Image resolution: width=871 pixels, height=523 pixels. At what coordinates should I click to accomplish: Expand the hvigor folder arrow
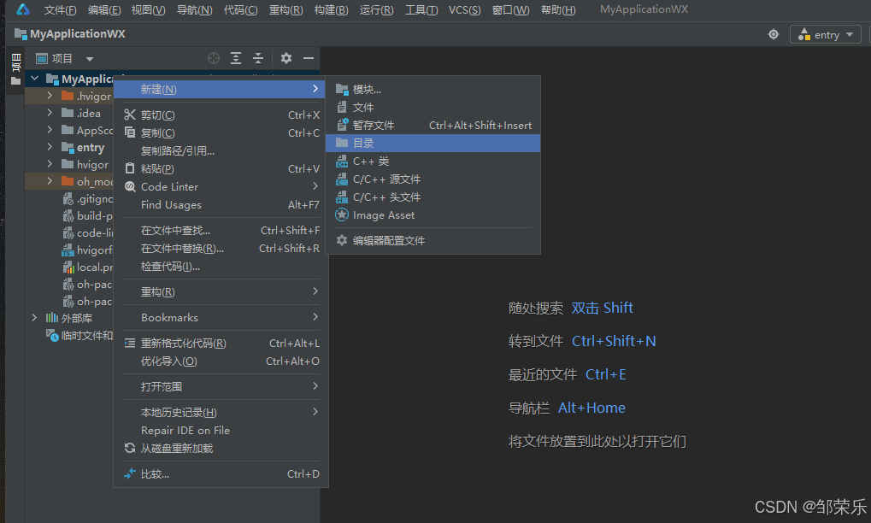click(x=50, y=164)
